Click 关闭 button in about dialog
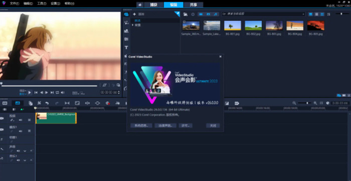Viewport: 351px width, 181px height. tap(213, 125)
